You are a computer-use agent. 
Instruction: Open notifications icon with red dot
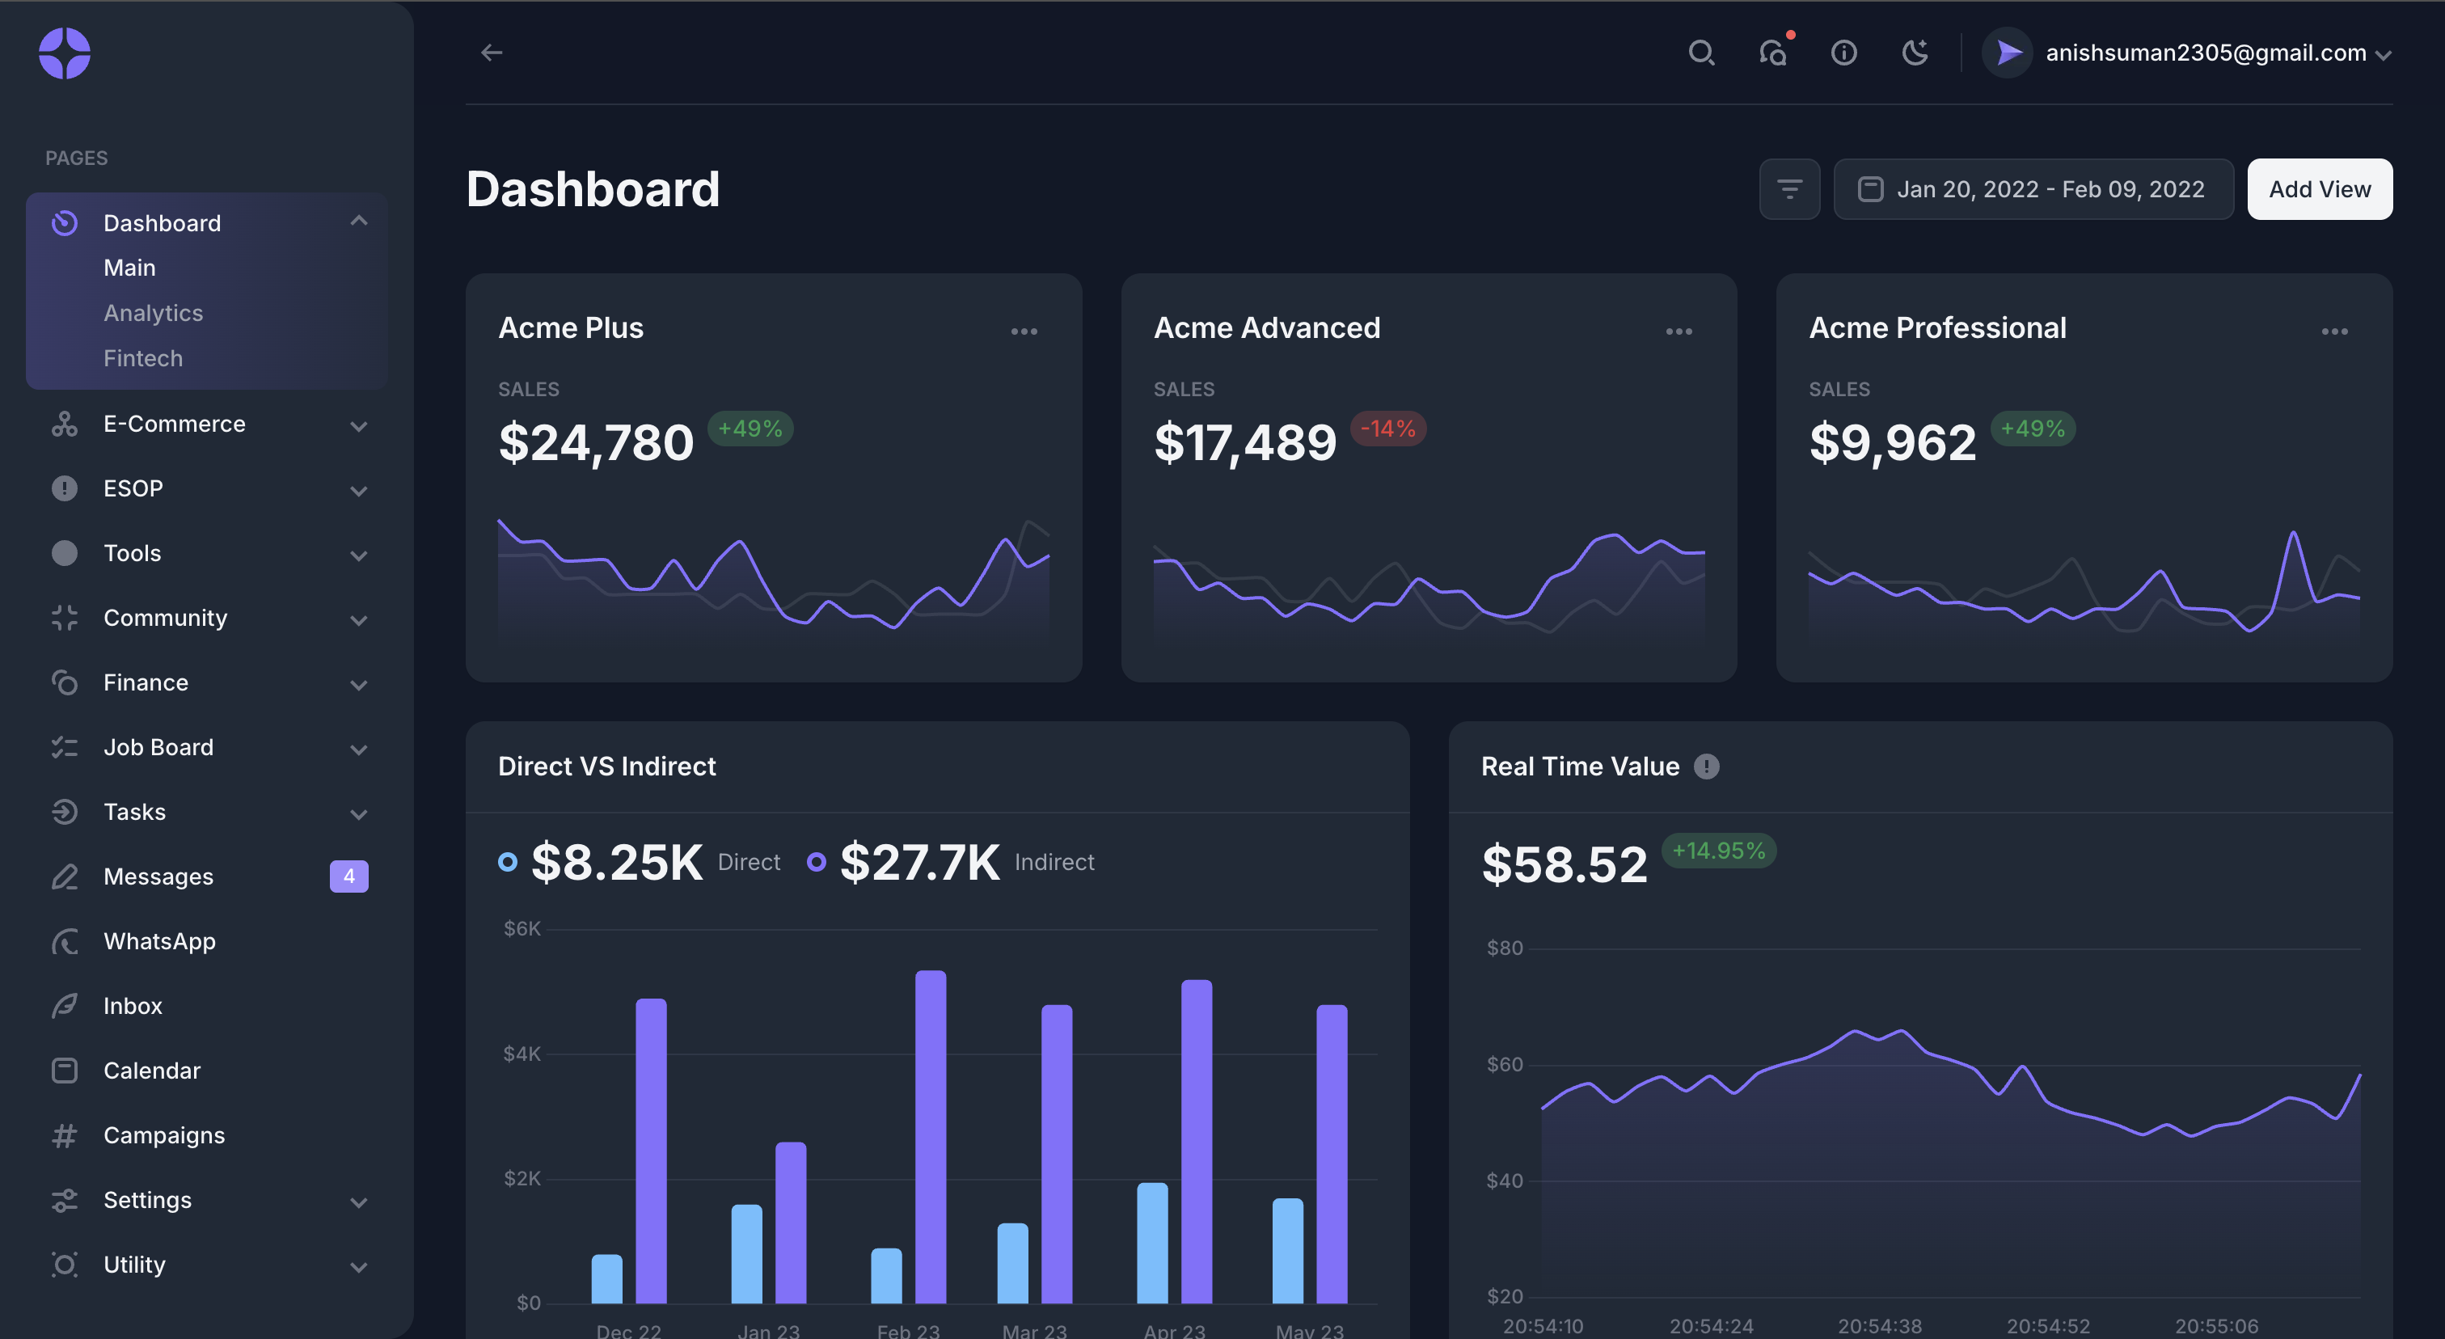1772,53
